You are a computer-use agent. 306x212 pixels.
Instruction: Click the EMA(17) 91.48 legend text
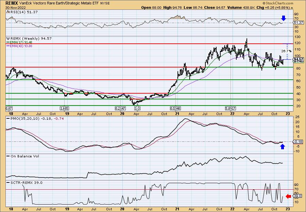[21, 42]
